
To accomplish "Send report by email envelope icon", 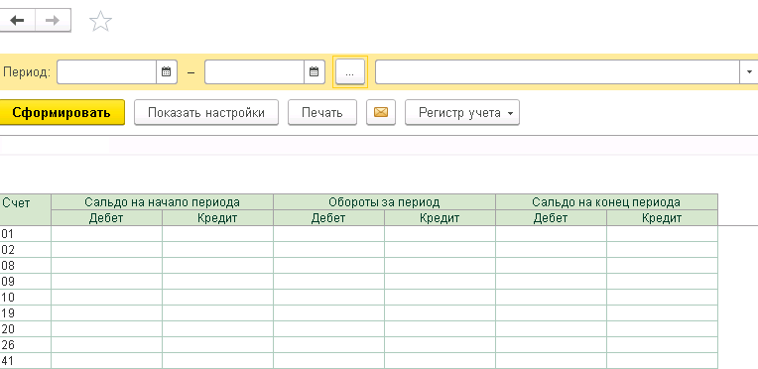I will click(381, 113).
